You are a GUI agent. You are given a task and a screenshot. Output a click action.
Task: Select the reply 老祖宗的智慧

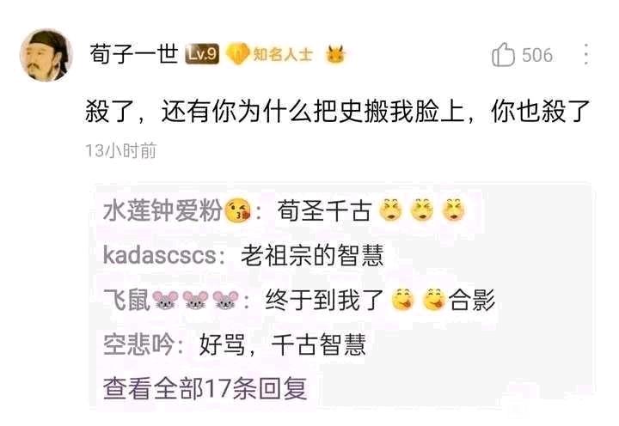click(x=312, y=255)
